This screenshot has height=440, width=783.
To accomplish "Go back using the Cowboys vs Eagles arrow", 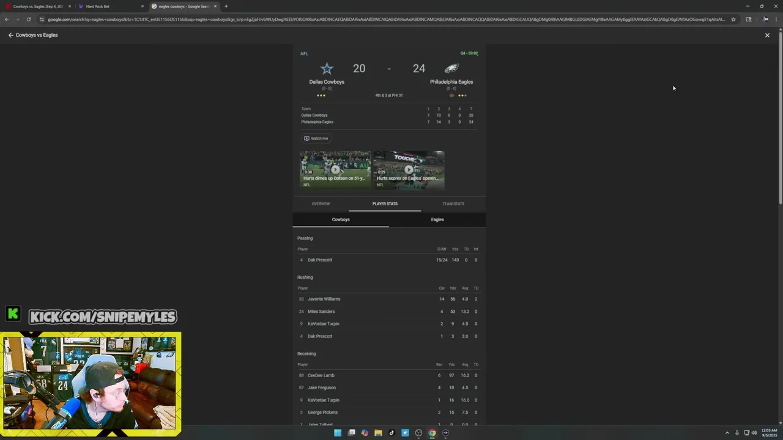I will pyautogui.click(x=11, y=35).
